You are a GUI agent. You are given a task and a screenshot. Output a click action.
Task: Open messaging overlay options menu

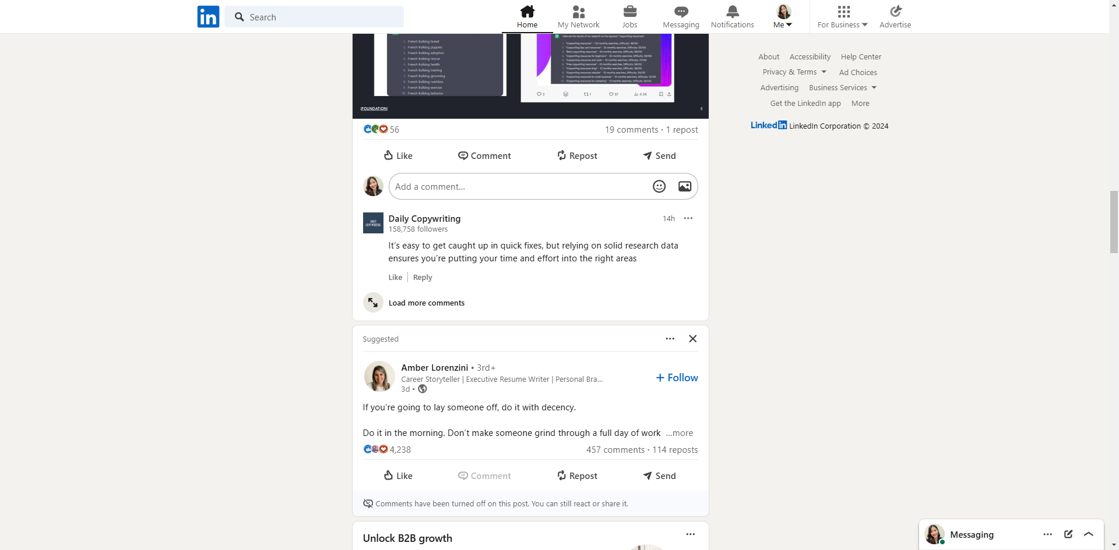1048,534
